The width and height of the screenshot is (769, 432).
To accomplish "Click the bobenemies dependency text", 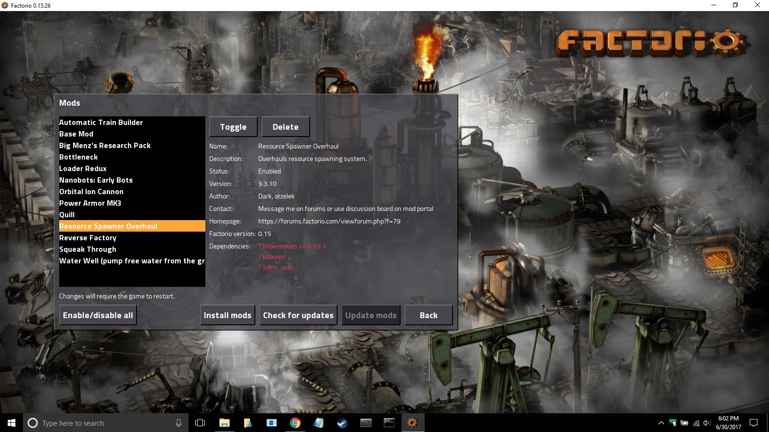I will click(x=292, y=246).
